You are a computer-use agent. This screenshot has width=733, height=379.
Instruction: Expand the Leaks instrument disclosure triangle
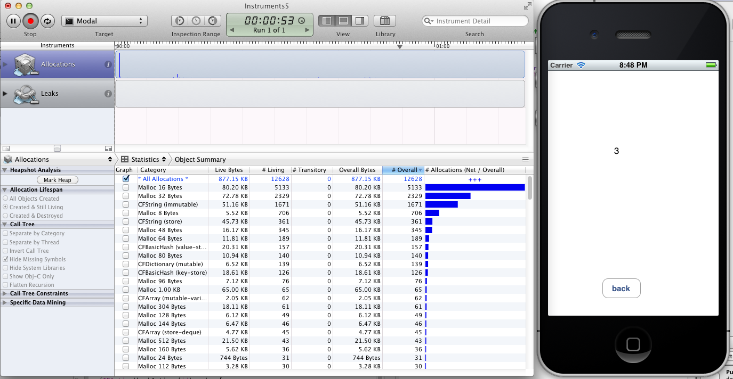tap(5, 94)
